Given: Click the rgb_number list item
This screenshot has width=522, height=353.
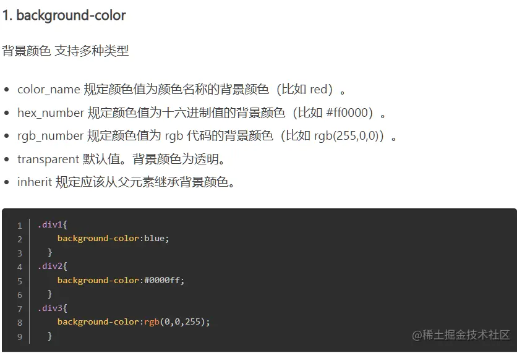Looking at the screenshot, I should pos(206,136).
